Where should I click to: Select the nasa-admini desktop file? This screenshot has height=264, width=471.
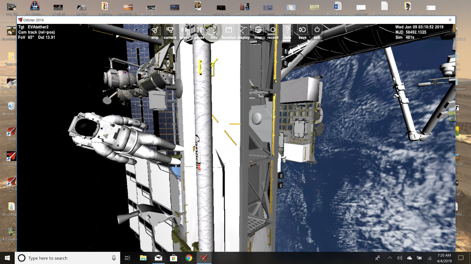point(175,9)
